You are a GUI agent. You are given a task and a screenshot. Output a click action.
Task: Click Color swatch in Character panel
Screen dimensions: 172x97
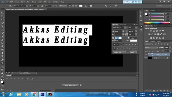point(134,41)
